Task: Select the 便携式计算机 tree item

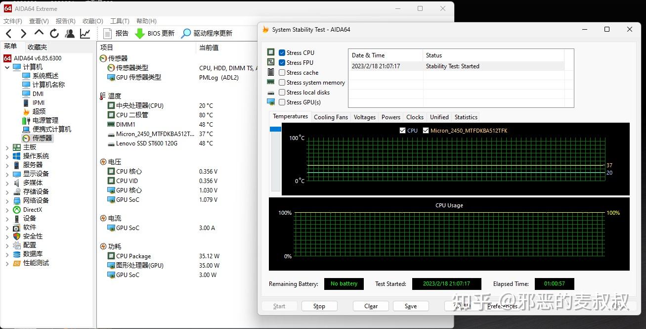Action: pyautogui.click(x=47, y=129)
